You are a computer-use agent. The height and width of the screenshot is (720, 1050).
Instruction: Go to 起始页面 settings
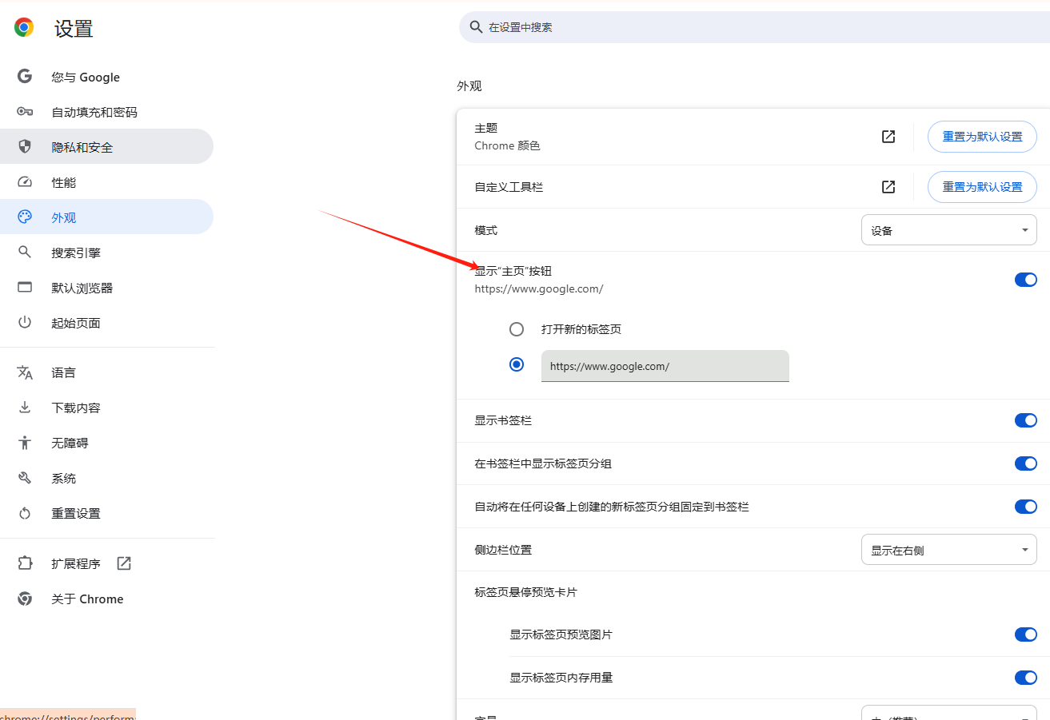(106, 323)
